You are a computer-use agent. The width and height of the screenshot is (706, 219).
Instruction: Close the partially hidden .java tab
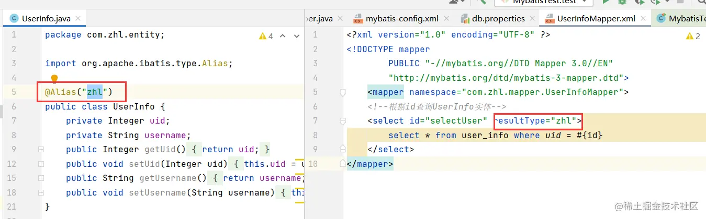point(341,19)
